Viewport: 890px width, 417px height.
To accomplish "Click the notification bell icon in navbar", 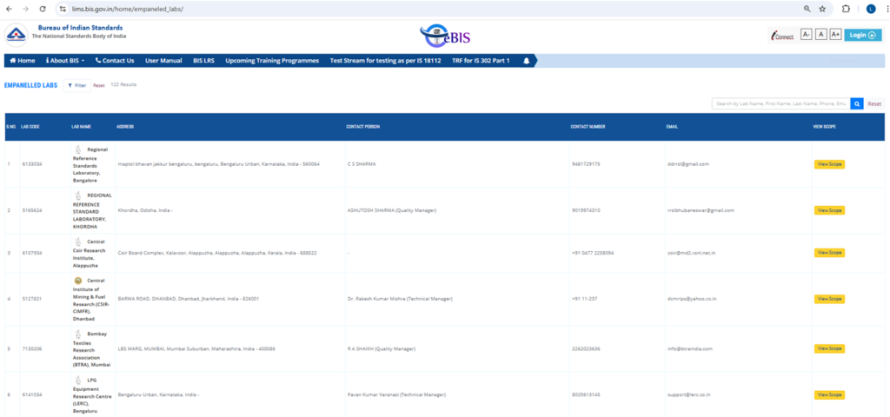I will [526, 61].
